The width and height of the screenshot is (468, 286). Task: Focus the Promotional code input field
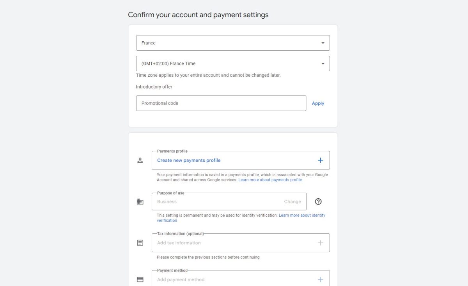221,103
